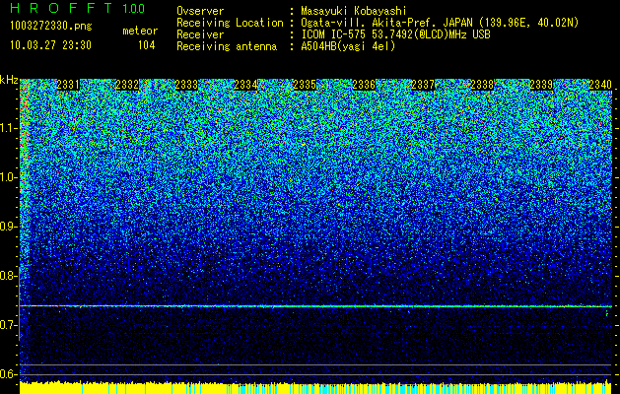Click the 0.6 kHz axis label
620x394 pixels.
[9, 374]
